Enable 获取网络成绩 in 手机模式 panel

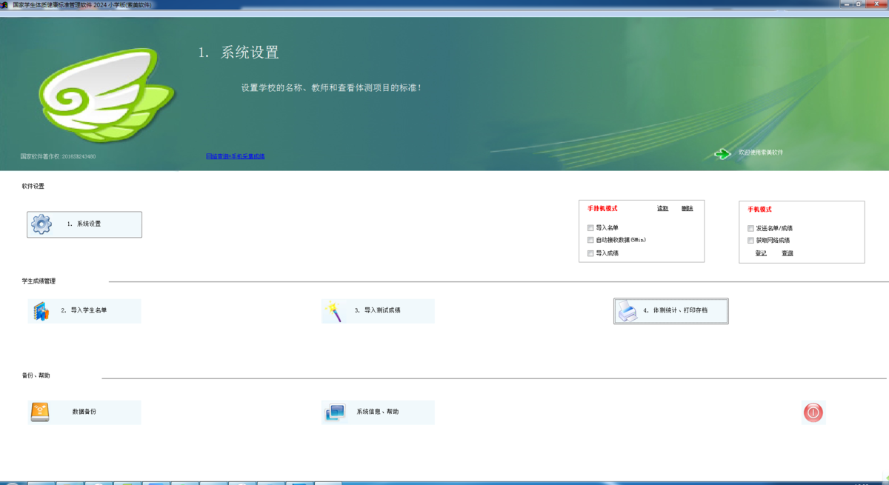pyautogui.click(x=750, y=240)
